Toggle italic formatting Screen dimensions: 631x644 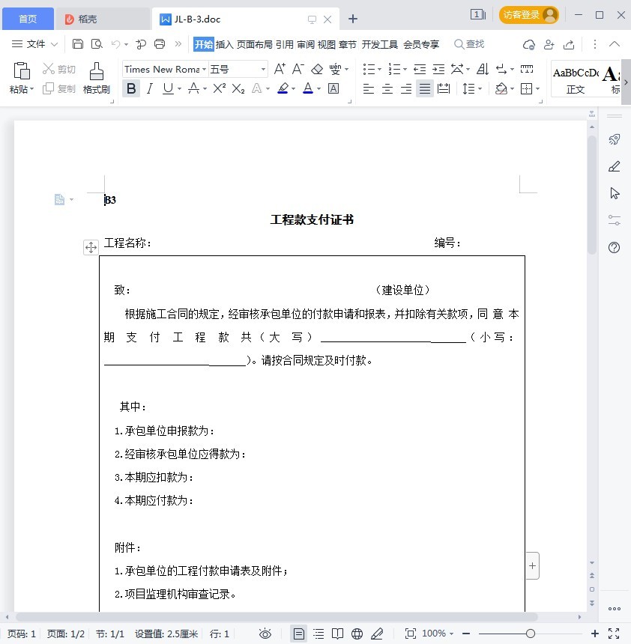[x=150, y=88]
